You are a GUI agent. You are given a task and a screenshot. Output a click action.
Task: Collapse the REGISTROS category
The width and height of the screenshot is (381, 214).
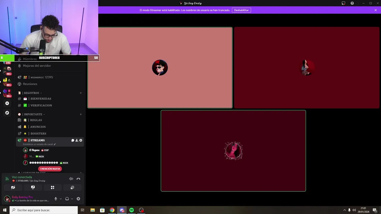click(x=31, y=93)
